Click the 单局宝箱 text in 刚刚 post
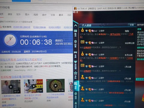 click(x=102, y=34)
